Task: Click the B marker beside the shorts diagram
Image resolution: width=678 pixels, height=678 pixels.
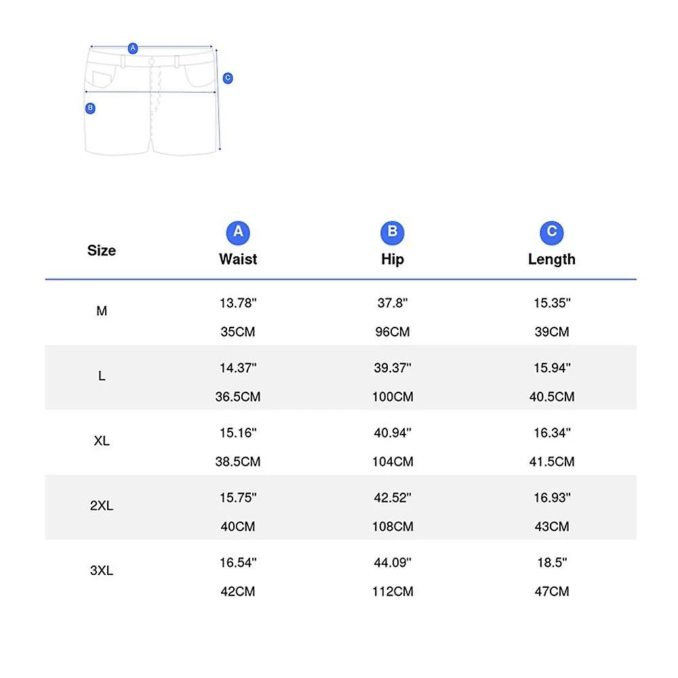Action: pyautogui.click(x=90, y=108)
